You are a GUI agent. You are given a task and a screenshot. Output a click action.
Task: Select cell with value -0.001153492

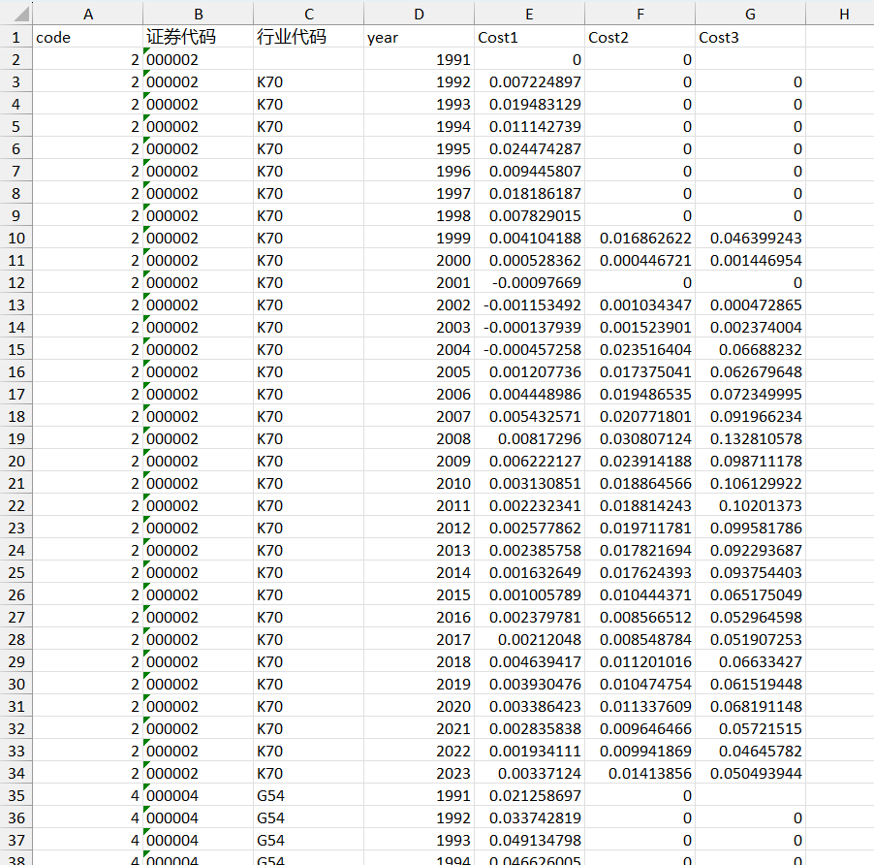click(529, 305)
